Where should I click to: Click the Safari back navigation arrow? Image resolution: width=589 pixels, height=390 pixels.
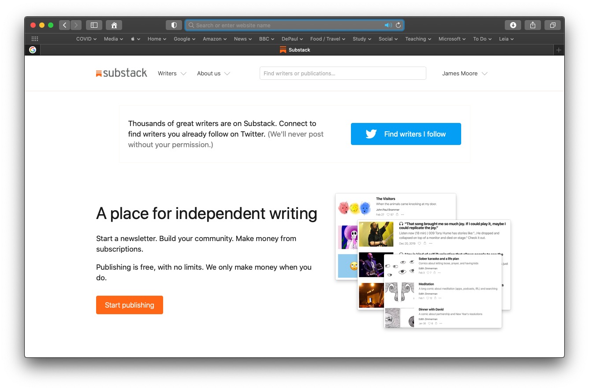[65, 25]
